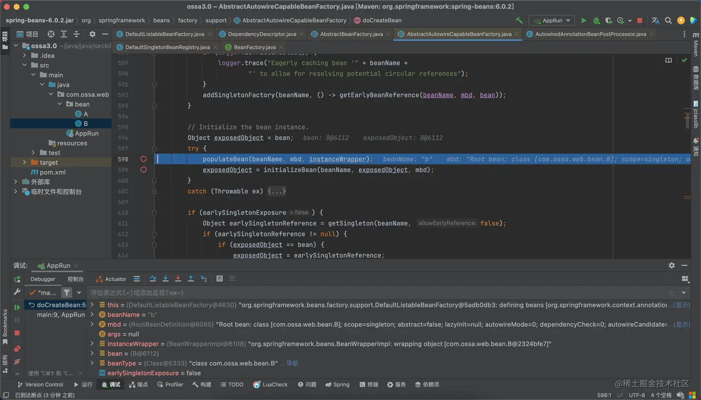Expand the 'this' variable in the debugger

click(92, 305)
